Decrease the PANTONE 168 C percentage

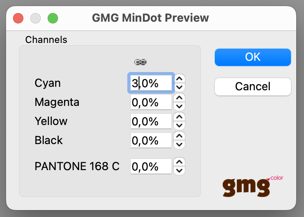[x=179, y=171]
